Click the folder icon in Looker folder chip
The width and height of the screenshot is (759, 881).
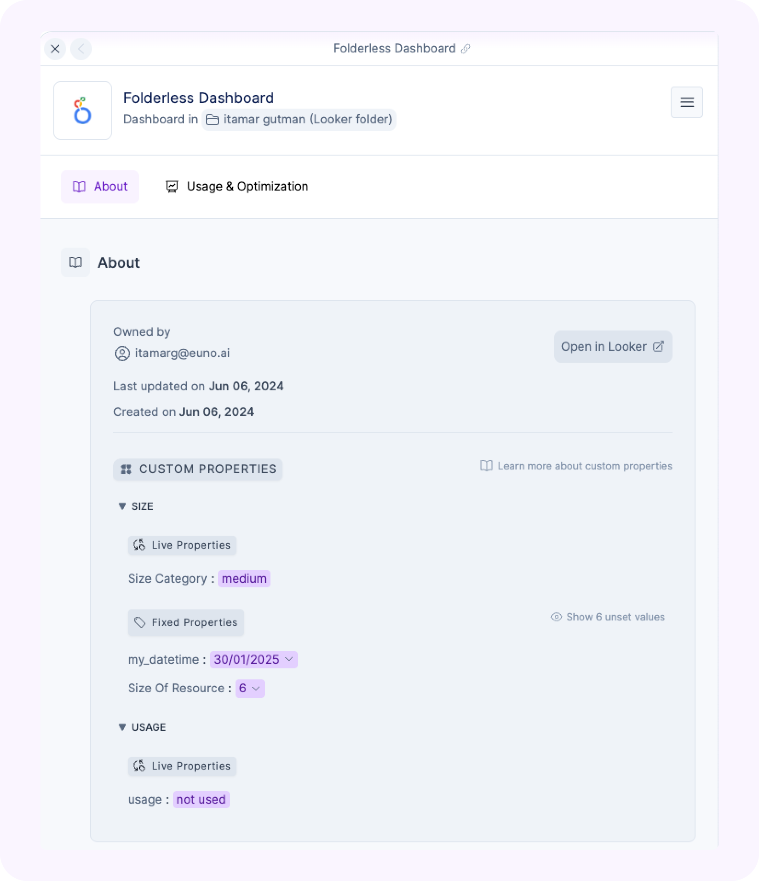coord(212,120)
